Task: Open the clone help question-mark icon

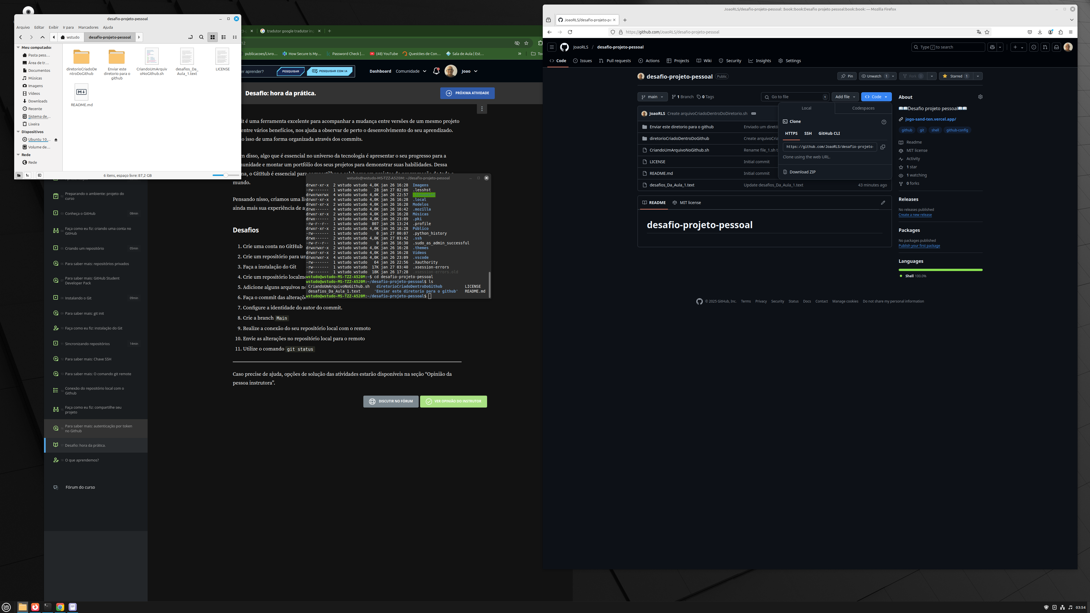Action: point(884,122)
